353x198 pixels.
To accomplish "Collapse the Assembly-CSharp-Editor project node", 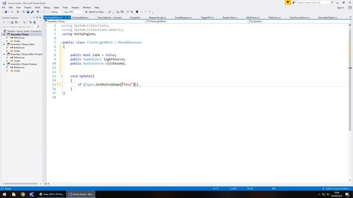I will click(x=4, y=44).
